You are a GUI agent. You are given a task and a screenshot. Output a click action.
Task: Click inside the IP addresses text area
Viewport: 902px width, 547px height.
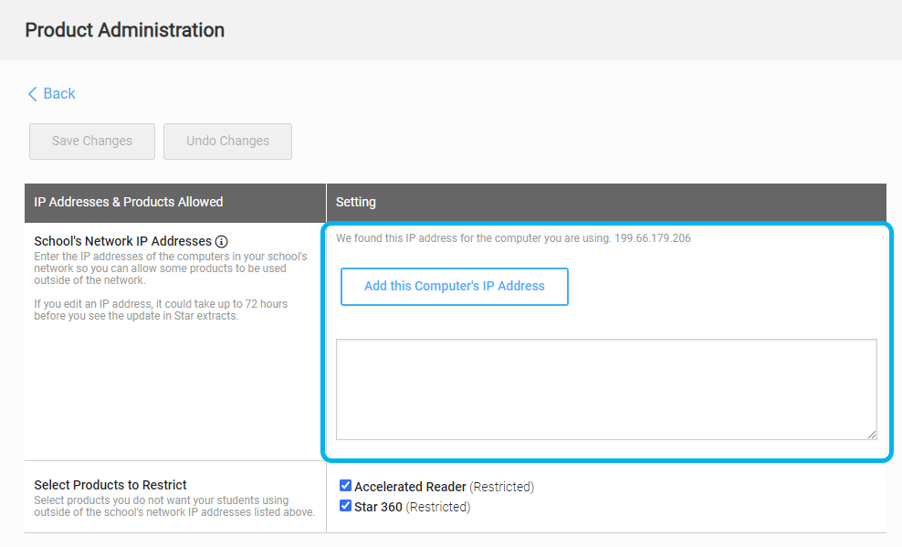pos(606,389)
